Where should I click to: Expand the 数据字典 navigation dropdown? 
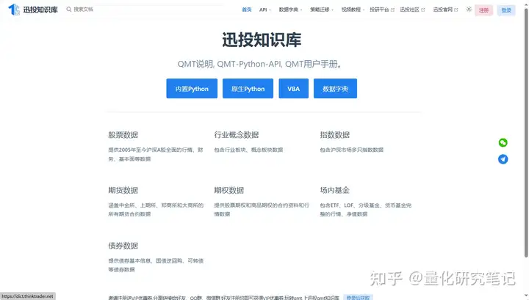tap(290, 10)
